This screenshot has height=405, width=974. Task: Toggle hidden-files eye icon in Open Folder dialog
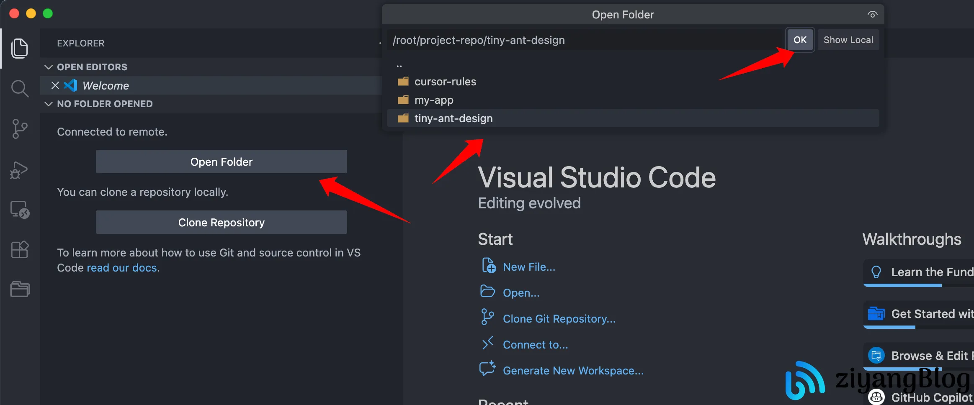[x=872, y=15]
